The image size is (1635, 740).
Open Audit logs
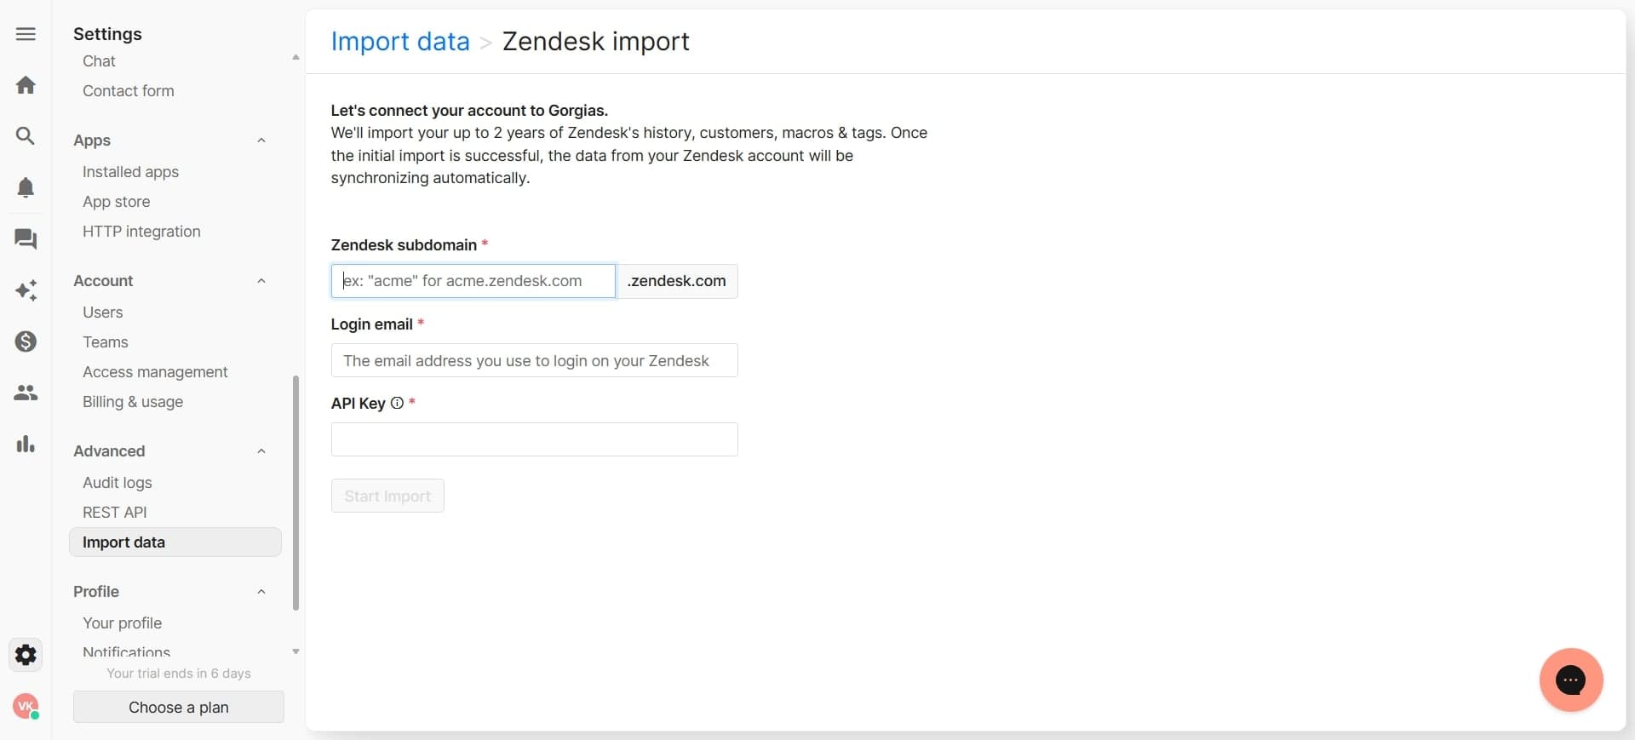point(118,483)
